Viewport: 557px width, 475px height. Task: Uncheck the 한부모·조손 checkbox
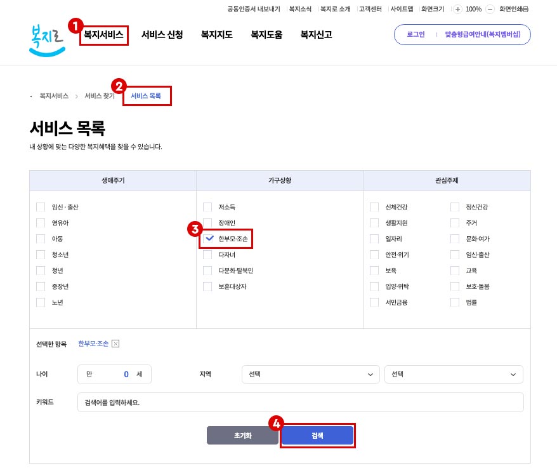coord(207,239)
